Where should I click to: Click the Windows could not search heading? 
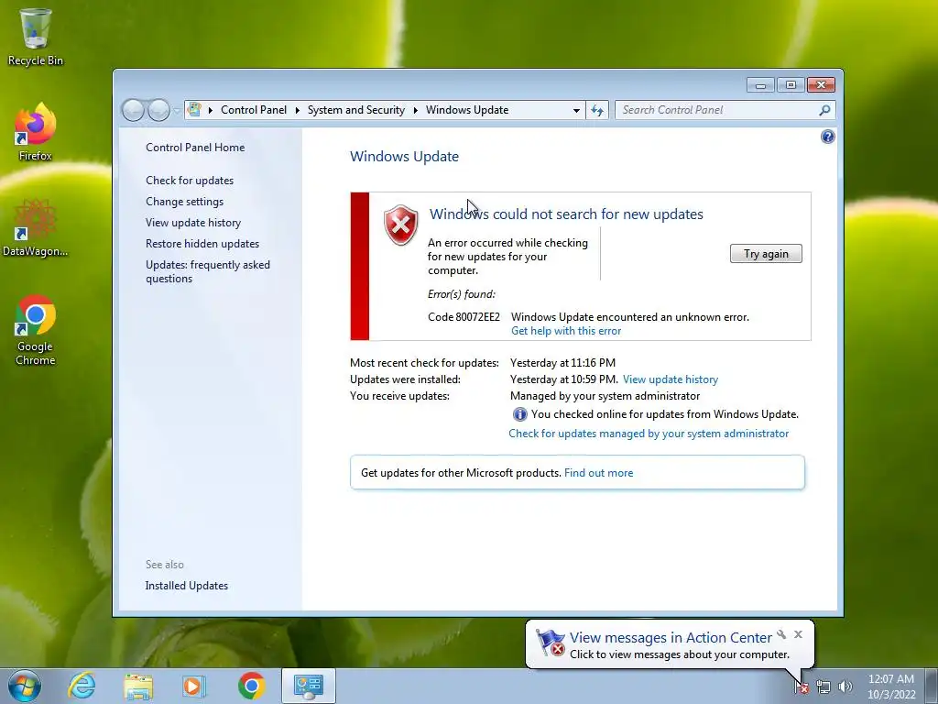point(566,214)
